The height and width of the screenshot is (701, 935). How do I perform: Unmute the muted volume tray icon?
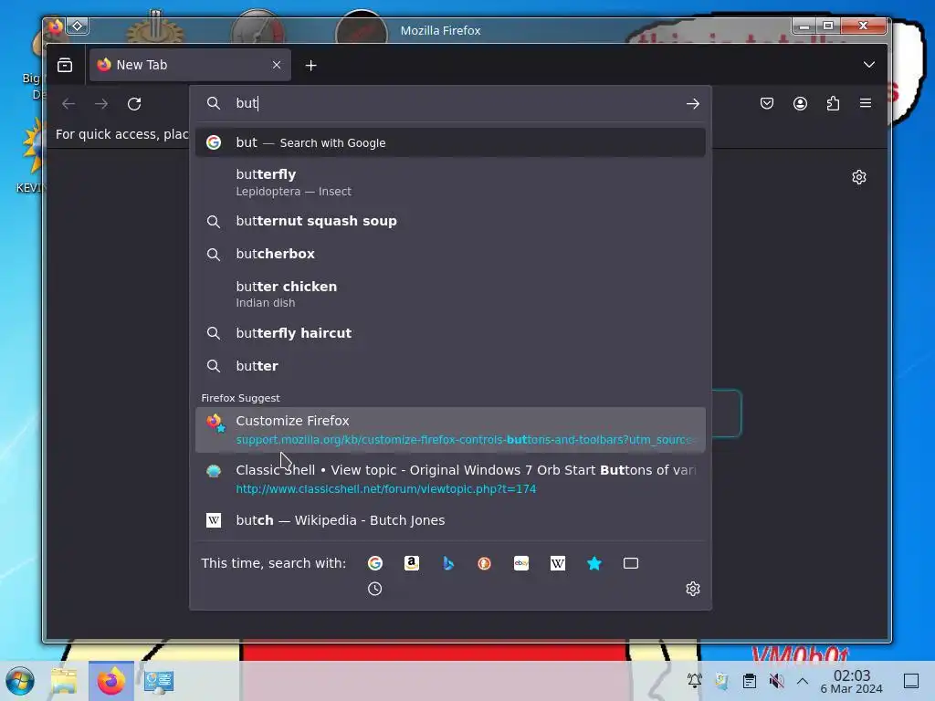[776, 680]
